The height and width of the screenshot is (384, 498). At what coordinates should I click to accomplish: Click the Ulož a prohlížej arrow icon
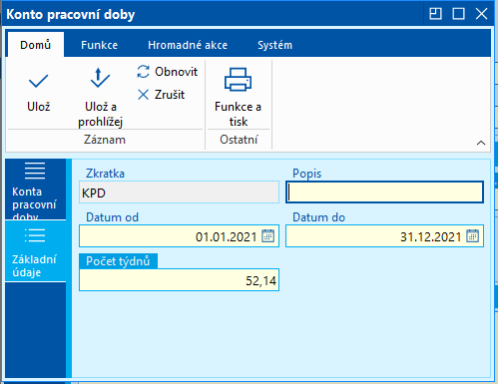pos(100,78)
